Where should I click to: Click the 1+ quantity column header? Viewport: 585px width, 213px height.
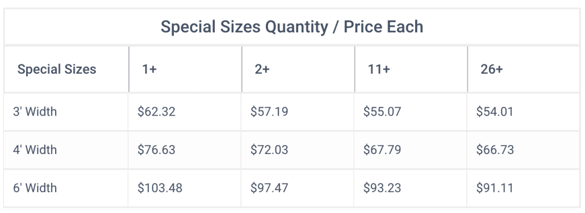coord(149,69)
